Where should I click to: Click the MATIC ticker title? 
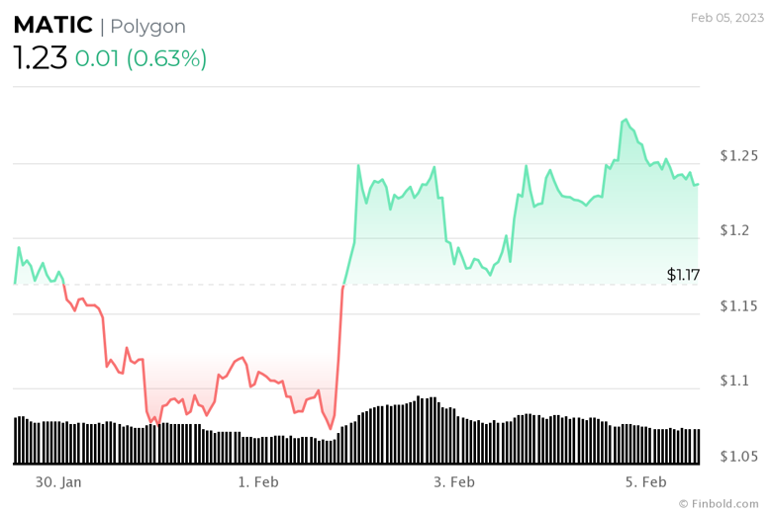[52, 26]
